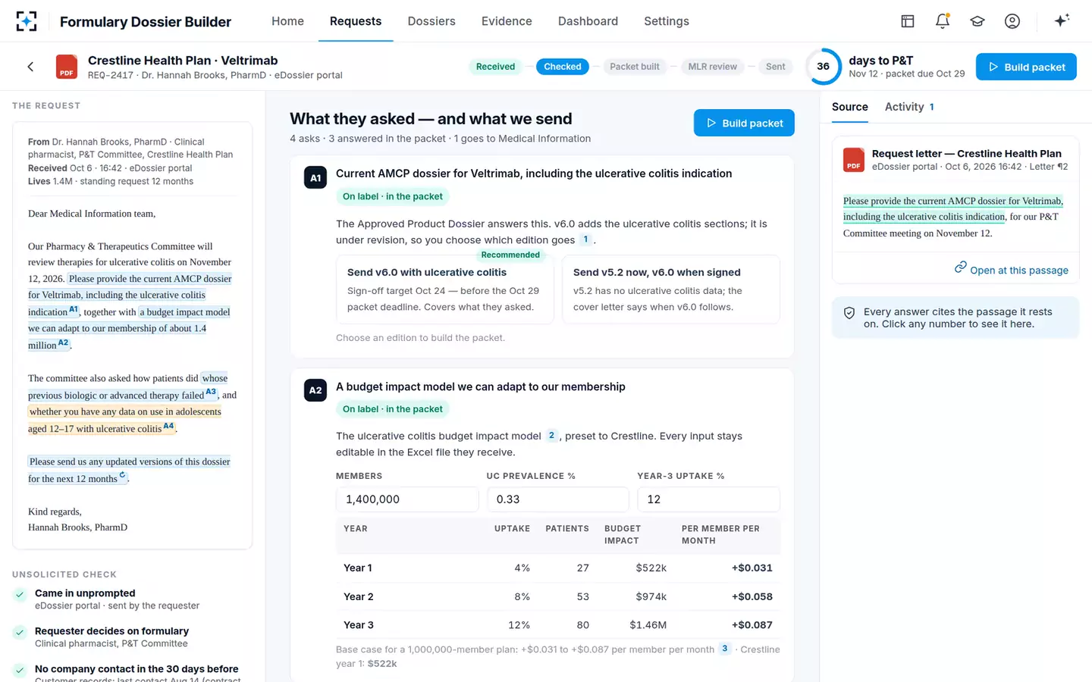The height and width of the screenshot is (682, 1092).
Task: Click the 36 days countdown ring
Action: pos(823,67)
